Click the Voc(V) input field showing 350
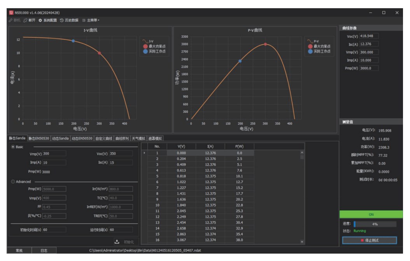Image resolution: width=410 pixels, height=261 pixels. (x=121, y=154)
